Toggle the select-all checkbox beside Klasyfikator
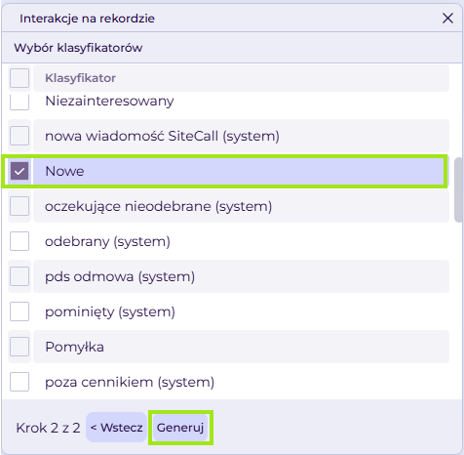This screenshot has width=464, height=455. point(19,78)
